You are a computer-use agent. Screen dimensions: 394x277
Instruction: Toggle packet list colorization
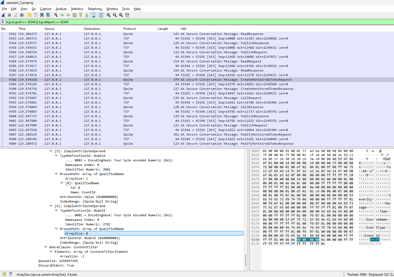[101, 15]
